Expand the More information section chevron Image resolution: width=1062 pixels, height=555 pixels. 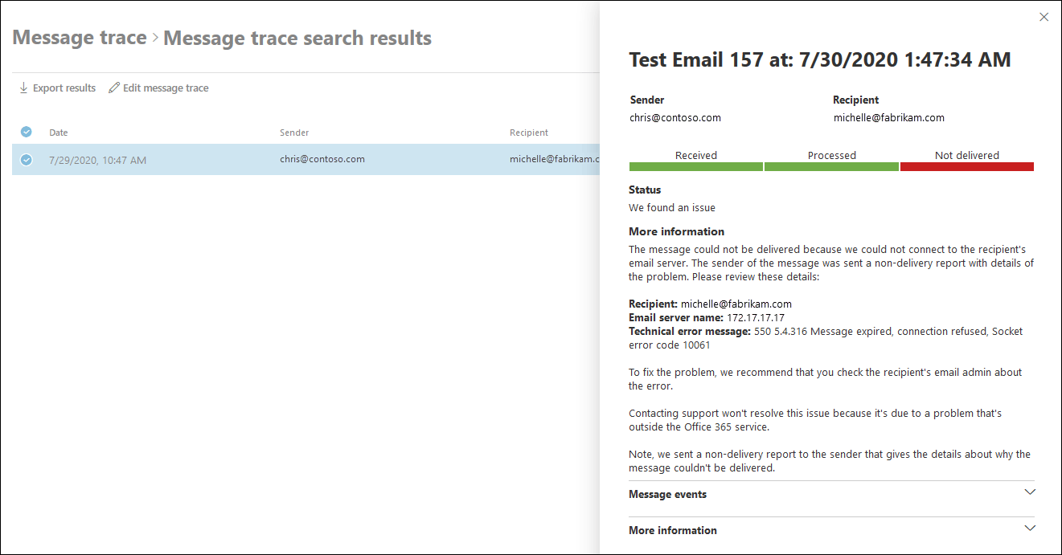1030,528
